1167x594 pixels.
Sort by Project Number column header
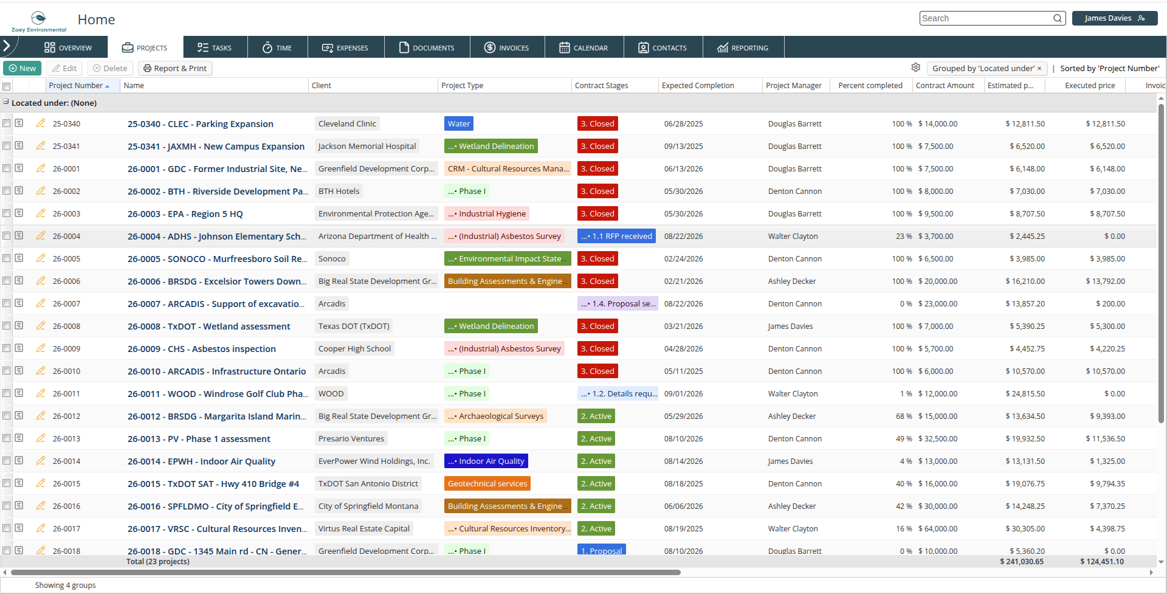[x=83, y=86]
